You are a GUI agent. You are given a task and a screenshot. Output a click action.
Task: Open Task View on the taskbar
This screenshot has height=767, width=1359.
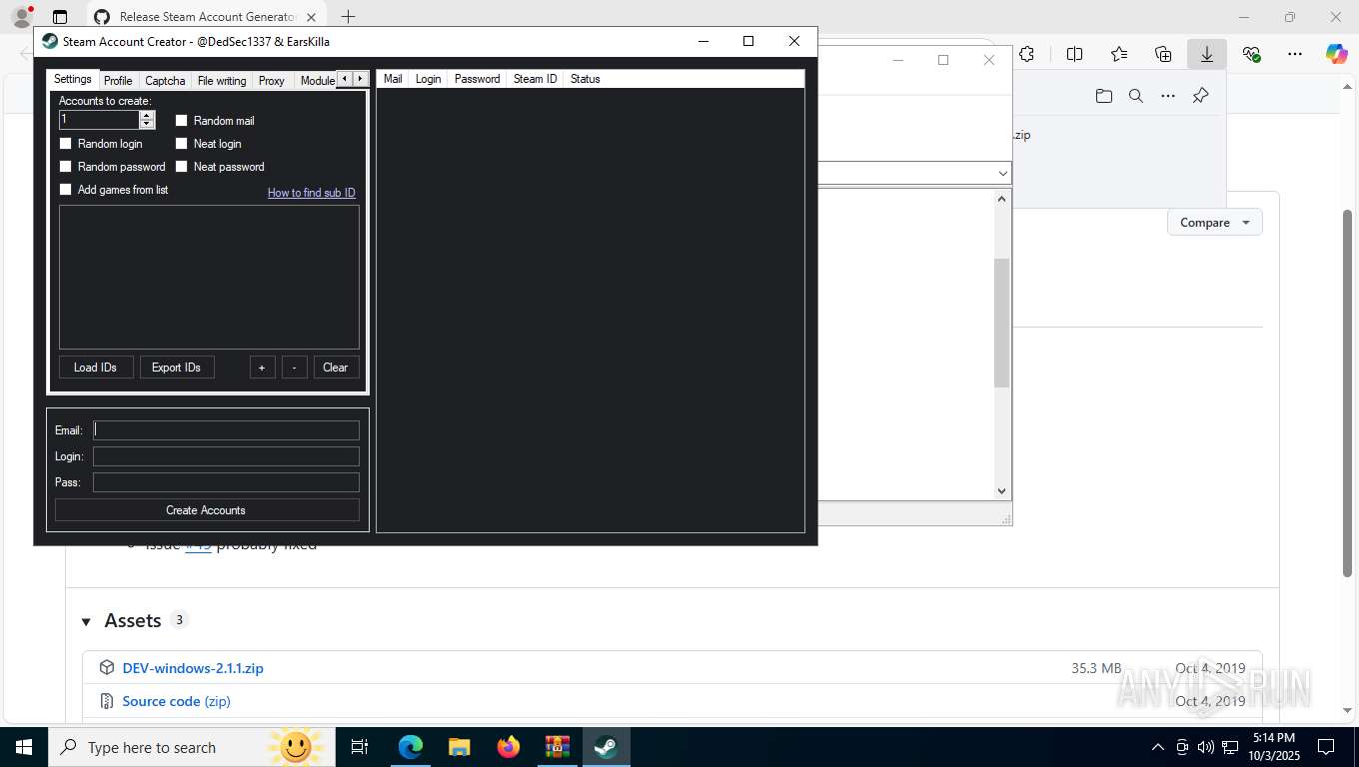click(x=361, y=747)
